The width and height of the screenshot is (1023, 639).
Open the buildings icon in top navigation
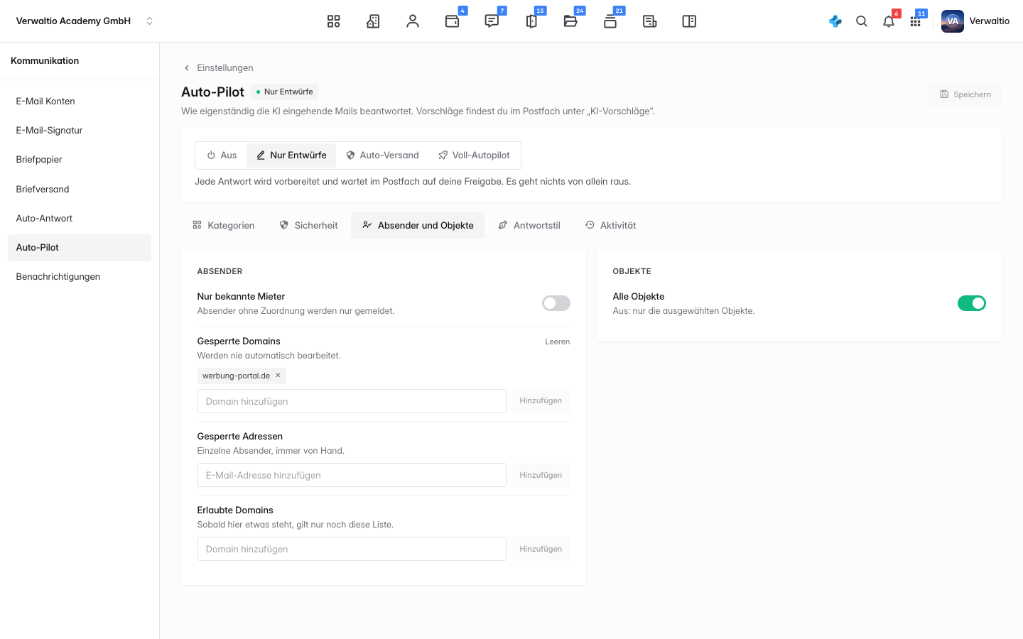[x=373, y=21]
